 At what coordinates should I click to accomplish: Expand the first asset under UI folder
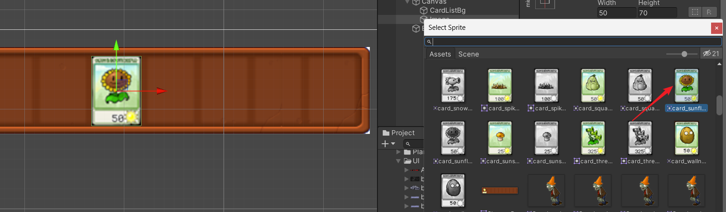(x=406, y=170)
